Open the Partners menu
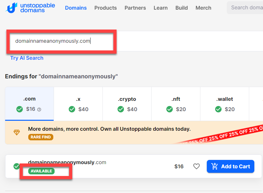This screenshot has height=193, width=263. point(135,8)
